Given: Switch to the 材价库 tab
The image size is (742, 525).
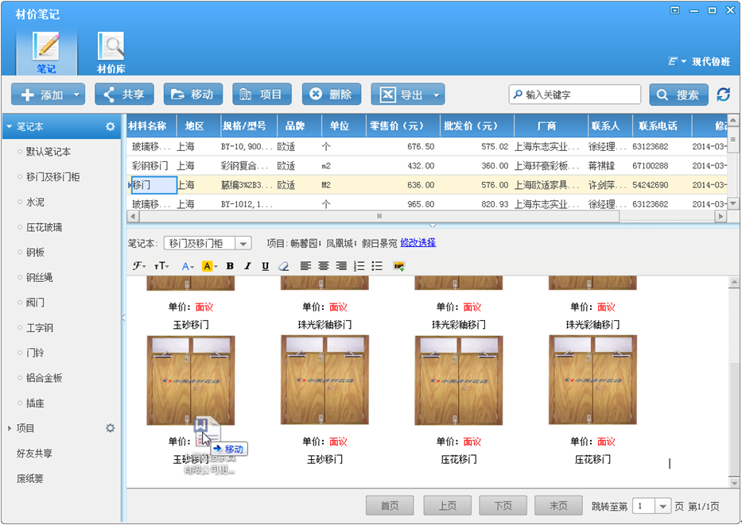Looking at the screenshot, I should 111,52.
